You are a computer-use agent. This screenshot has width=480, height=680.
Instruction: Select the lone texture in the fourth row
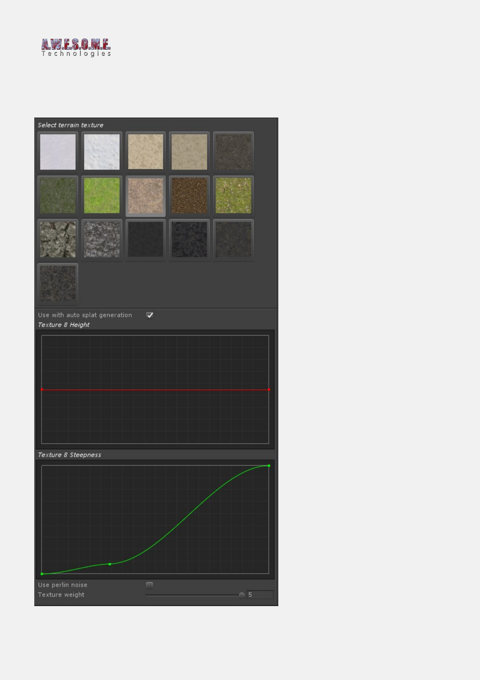click(x=58, y=284)
